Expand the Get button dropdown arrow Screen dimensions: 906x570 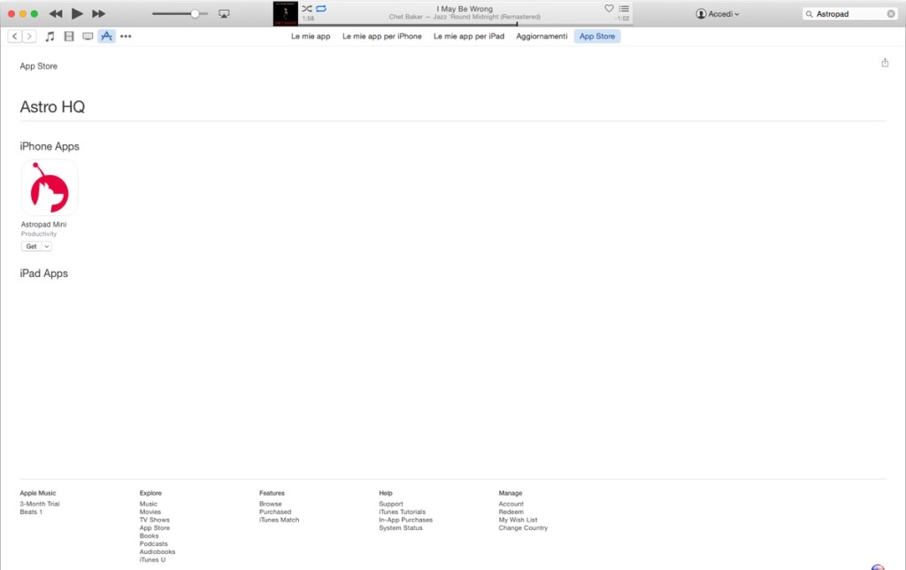47,246
